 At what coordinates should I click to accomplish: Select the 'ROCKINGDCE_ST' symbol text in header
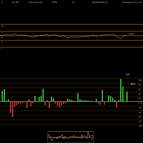click(100, 2)
